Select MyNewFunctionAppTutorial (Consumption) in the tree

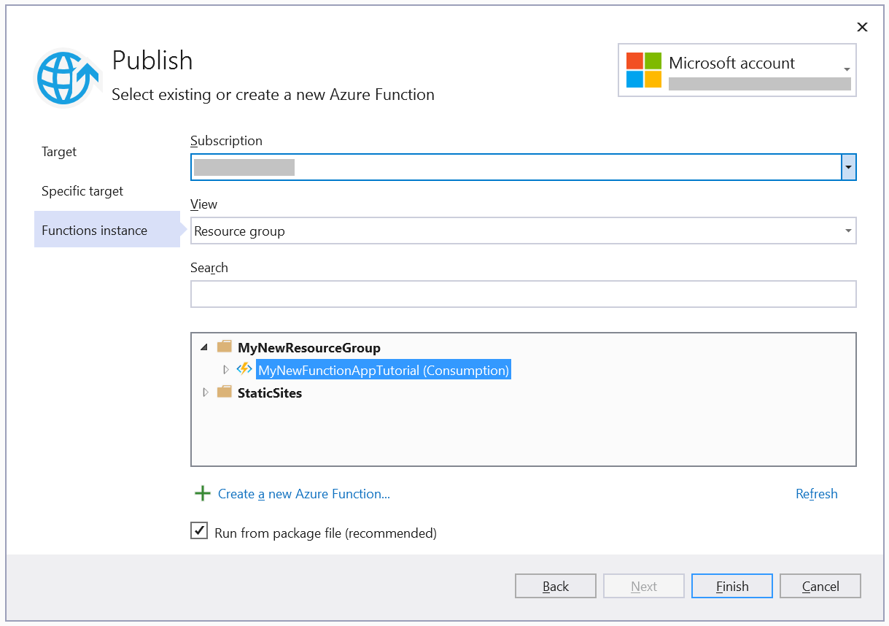383,369
